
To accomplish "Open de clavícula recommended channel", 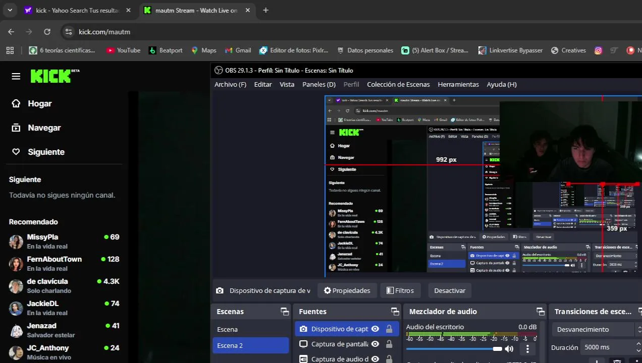I will [x=64, y=285].
